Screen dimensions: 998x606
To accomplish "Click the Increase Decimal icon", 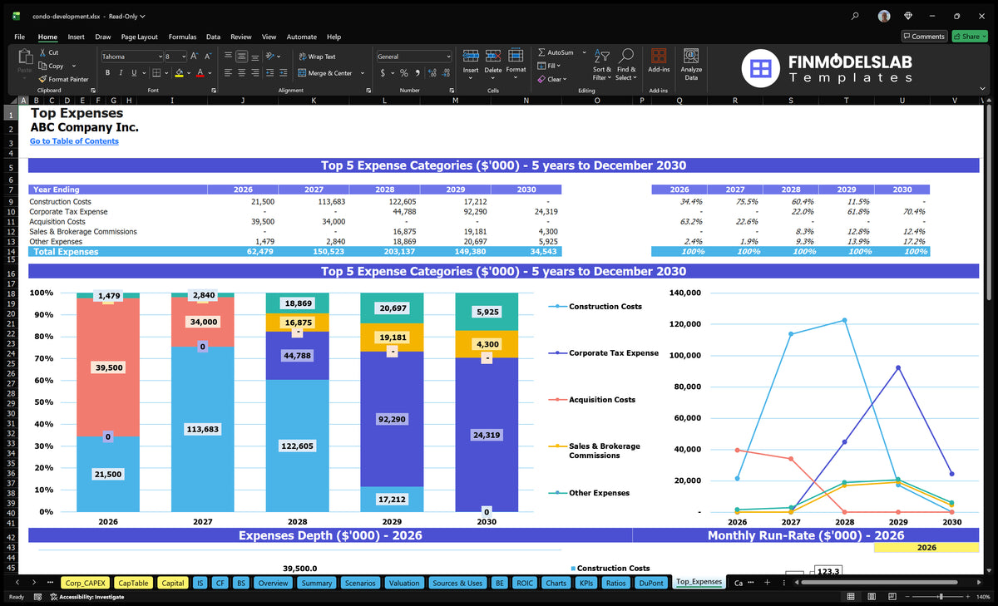I will tap(432, 73).
